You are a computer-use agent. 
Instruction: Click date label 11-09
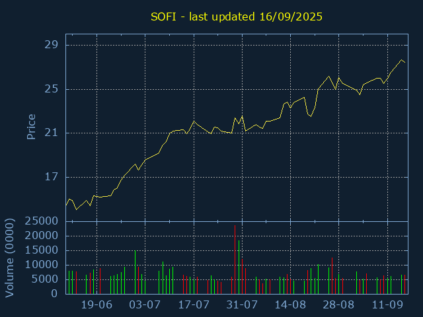pos(387,305)
